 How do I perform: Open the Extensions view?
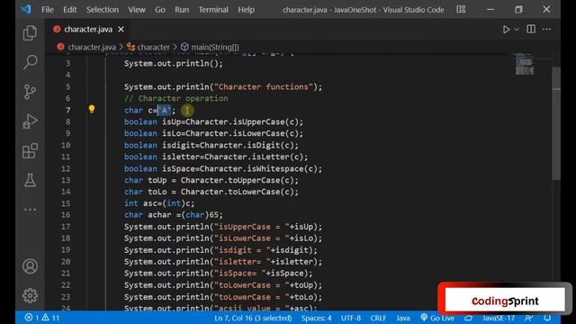click(x=30, y=150)
